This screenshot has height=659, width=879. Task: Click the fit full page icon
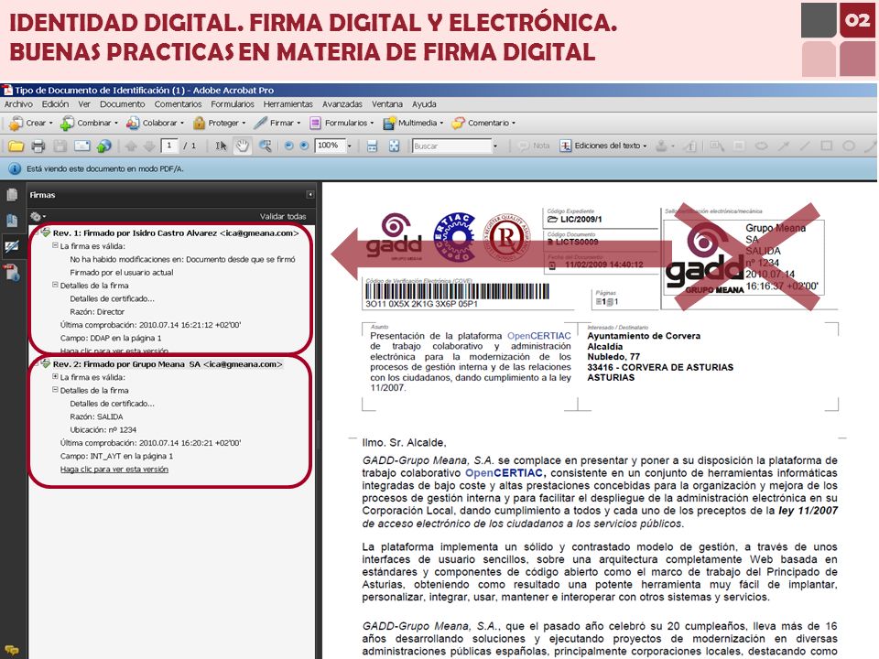click(394, 146)
